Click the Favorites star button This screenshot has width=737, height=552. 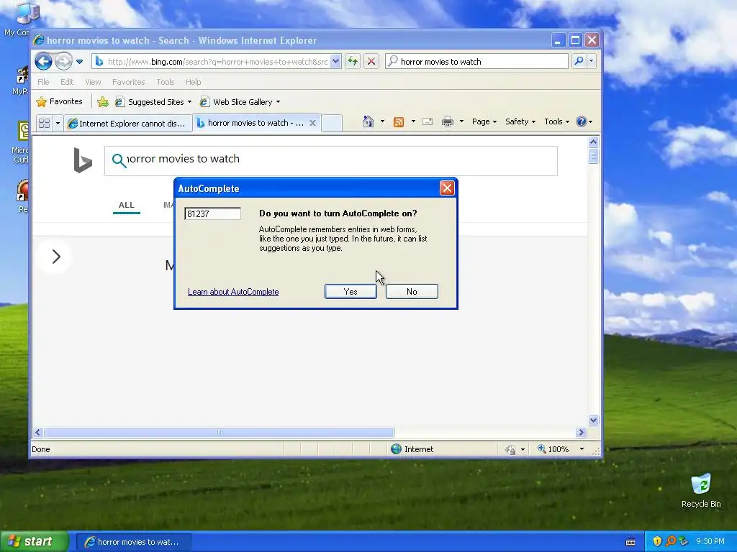tap(59, 101)
